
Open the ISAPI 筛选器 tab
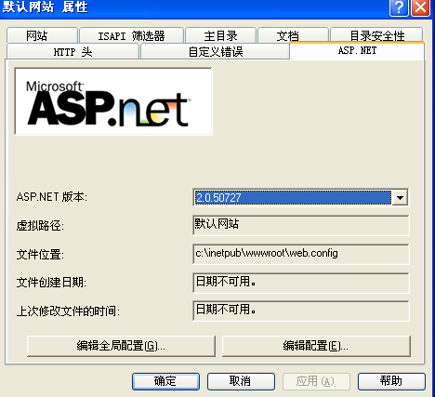coord(131,35)
